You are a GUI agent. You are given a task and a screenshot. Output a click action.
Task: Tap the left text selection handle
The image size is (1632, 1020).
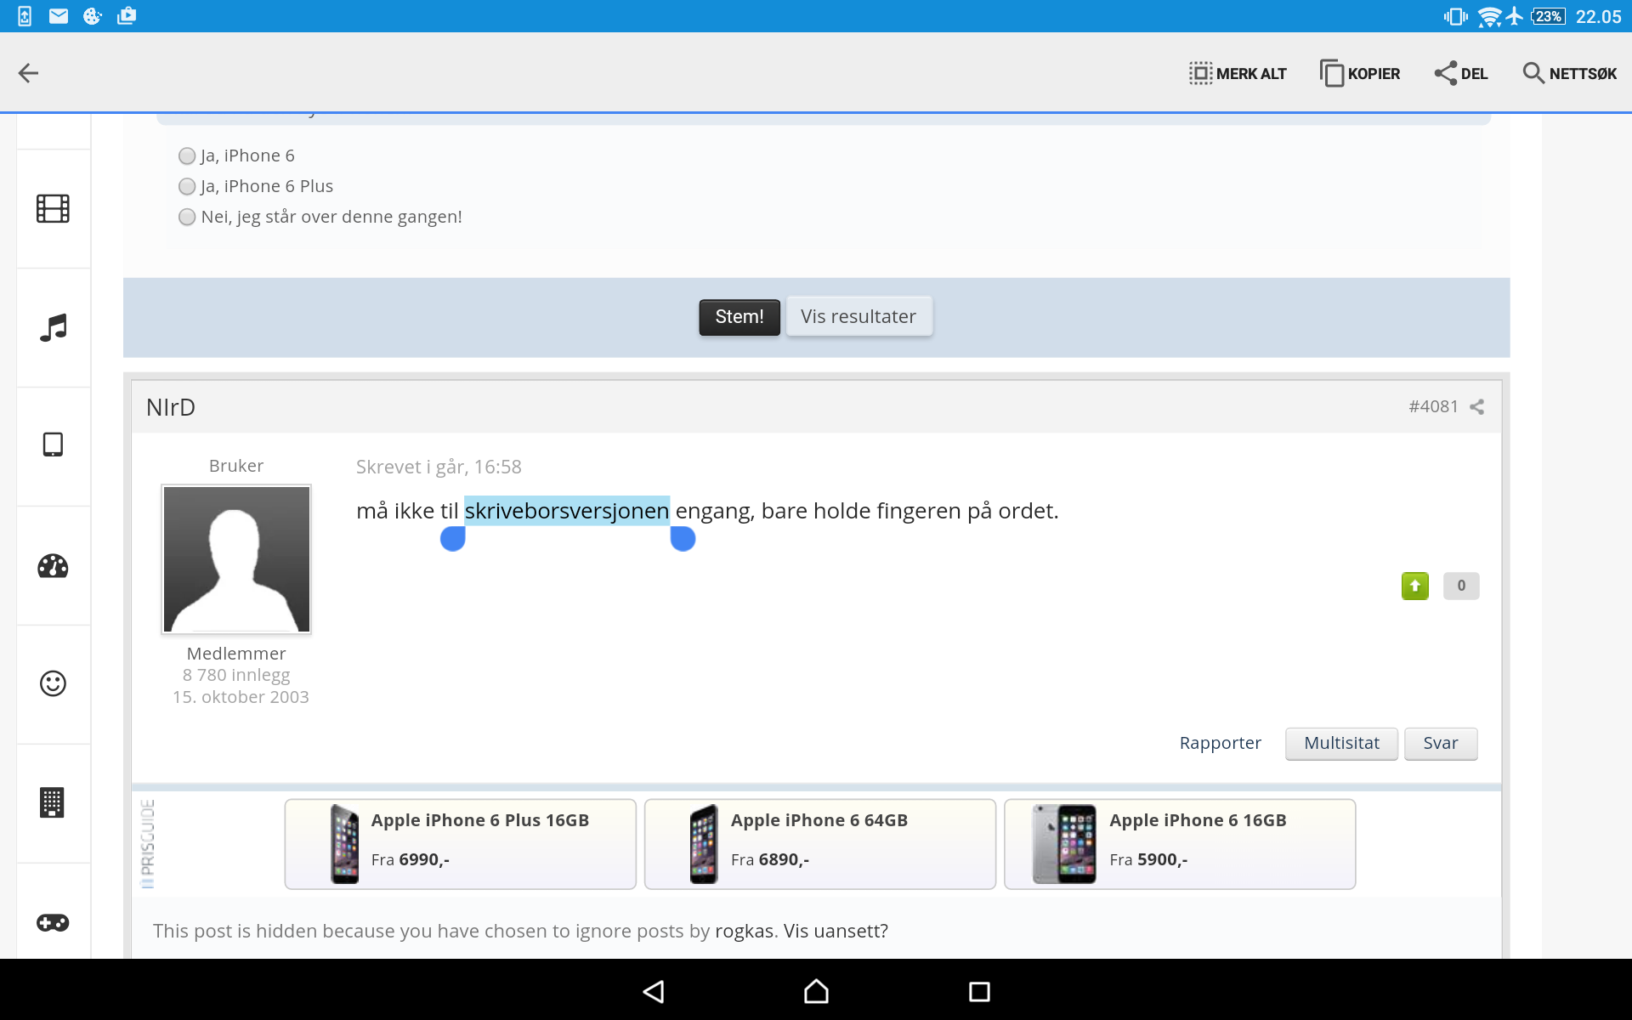point(453,539)
